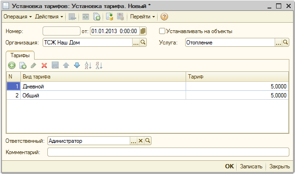
Task: Click the finish editing icon in table toolbar
Action: pyautogui.click(x=55, y=65)
